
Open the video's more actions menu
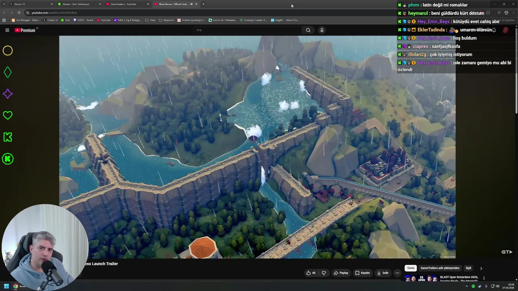397,273
